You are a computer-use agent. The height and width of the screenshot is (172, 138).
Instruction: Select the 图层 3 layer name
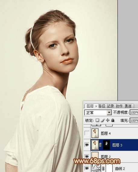pyautogui.click(x=117, y=145)
